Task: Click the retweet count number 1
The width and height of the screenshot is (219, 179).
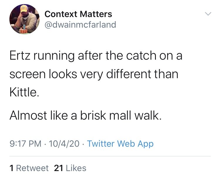Action: [x=11, y=168]
